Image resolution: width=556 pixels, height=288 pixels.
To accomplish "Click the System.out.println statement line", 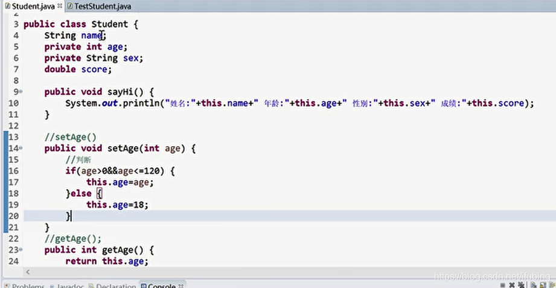I will pyautogui.click(x=299, y=103).
